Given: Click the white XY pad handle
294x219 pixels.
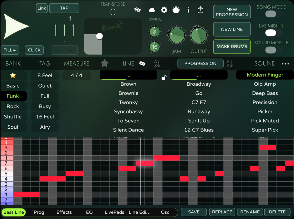Looking at the screenshot, I should tap(99, 36).
